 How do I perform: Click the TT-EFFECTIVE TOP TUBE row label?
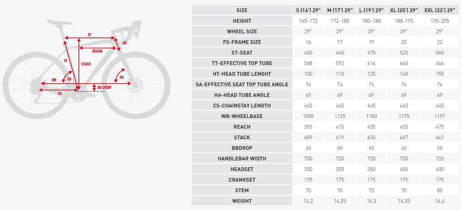tap(242, 63)
